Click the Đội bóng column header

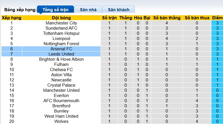61,18
